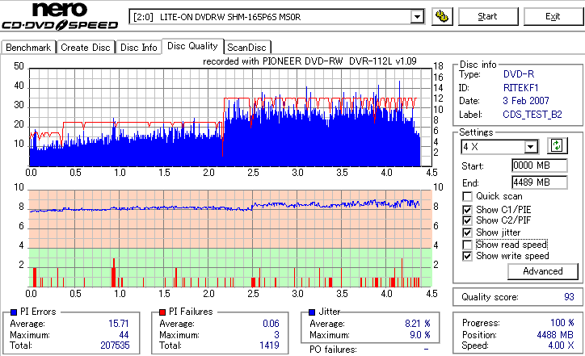This screenshot has height=356, width=585.
Task: Uncheck Show C2/PIF
Action: click(x=467, y=220)
